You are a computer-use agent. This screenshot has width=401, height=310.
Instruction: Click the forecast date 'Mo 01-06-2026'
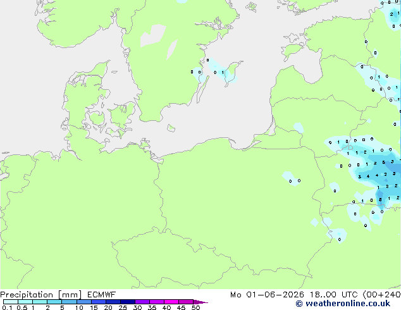[x=268, y=295]
